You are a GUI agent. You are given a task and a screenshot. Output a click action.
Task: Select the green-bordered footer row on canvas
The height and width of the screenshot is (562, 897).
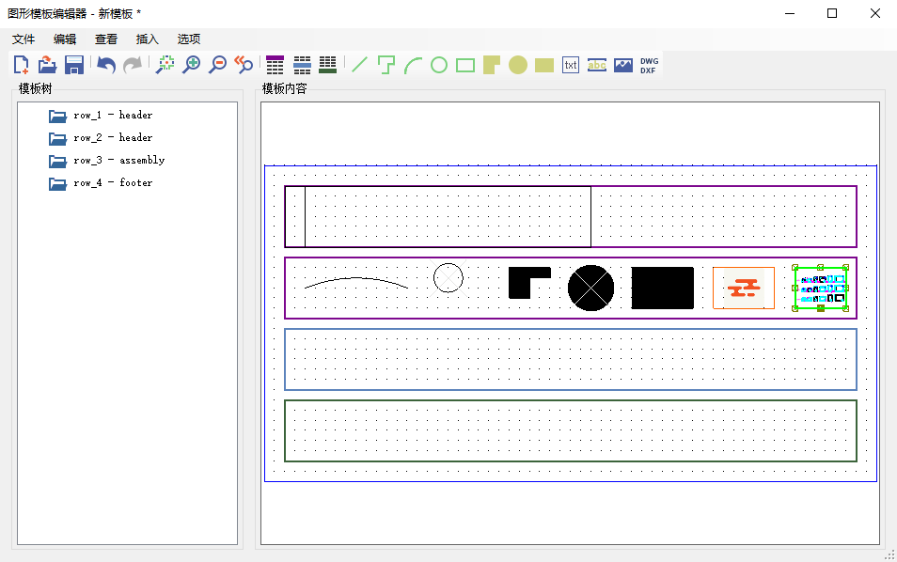(571, 430)
